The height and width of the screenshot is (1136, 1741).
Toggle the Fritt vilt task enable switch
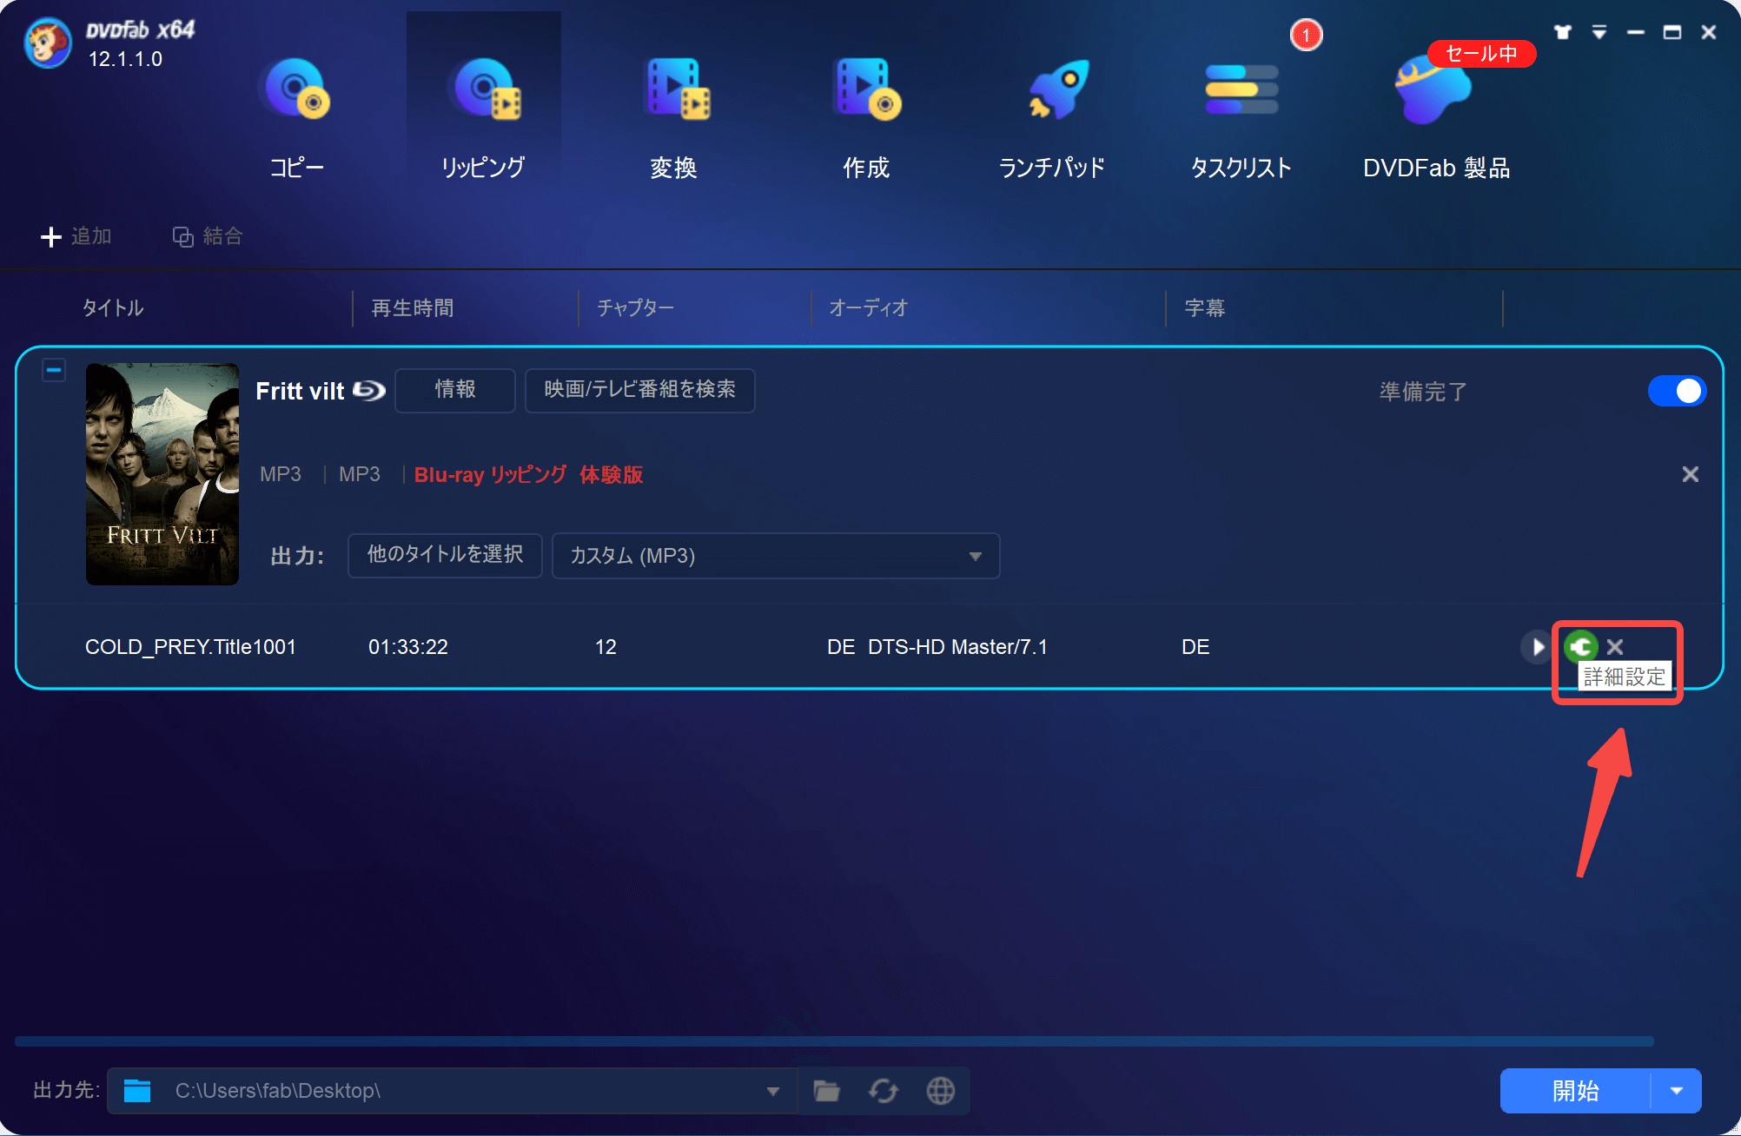click(1677, 391)
